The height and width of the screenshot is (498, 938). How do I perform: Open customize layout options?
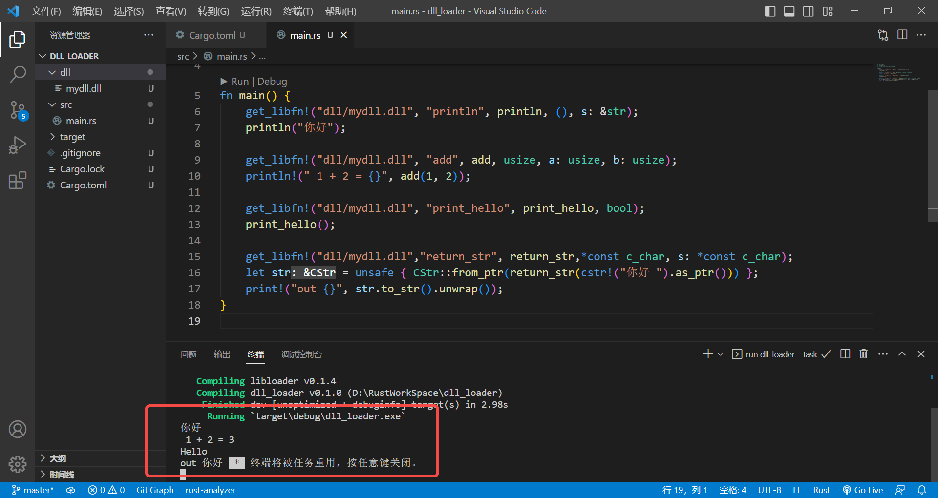pyautogui.click(x=828, y=11)
